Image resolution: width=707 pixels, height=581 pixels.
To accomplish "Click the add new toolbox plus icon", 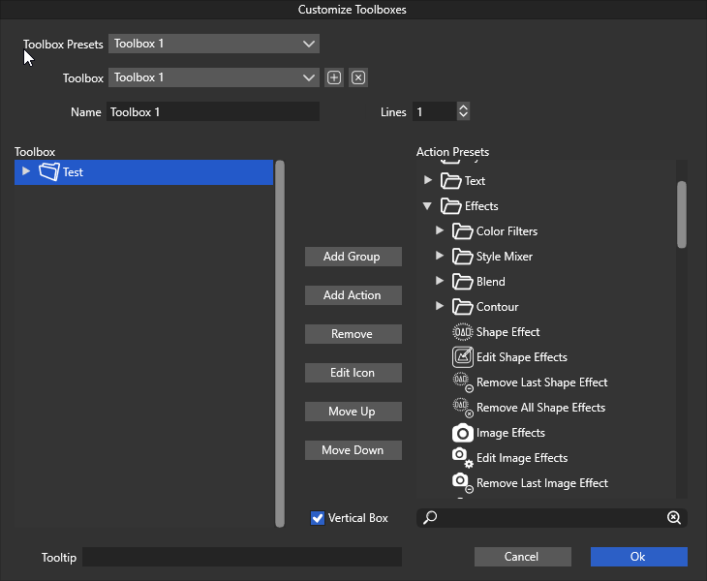I will point(334,77).
